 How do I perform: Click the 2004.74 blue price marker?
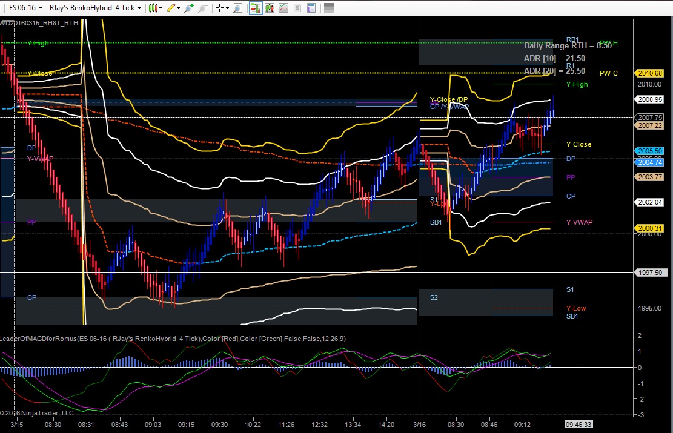649,162
